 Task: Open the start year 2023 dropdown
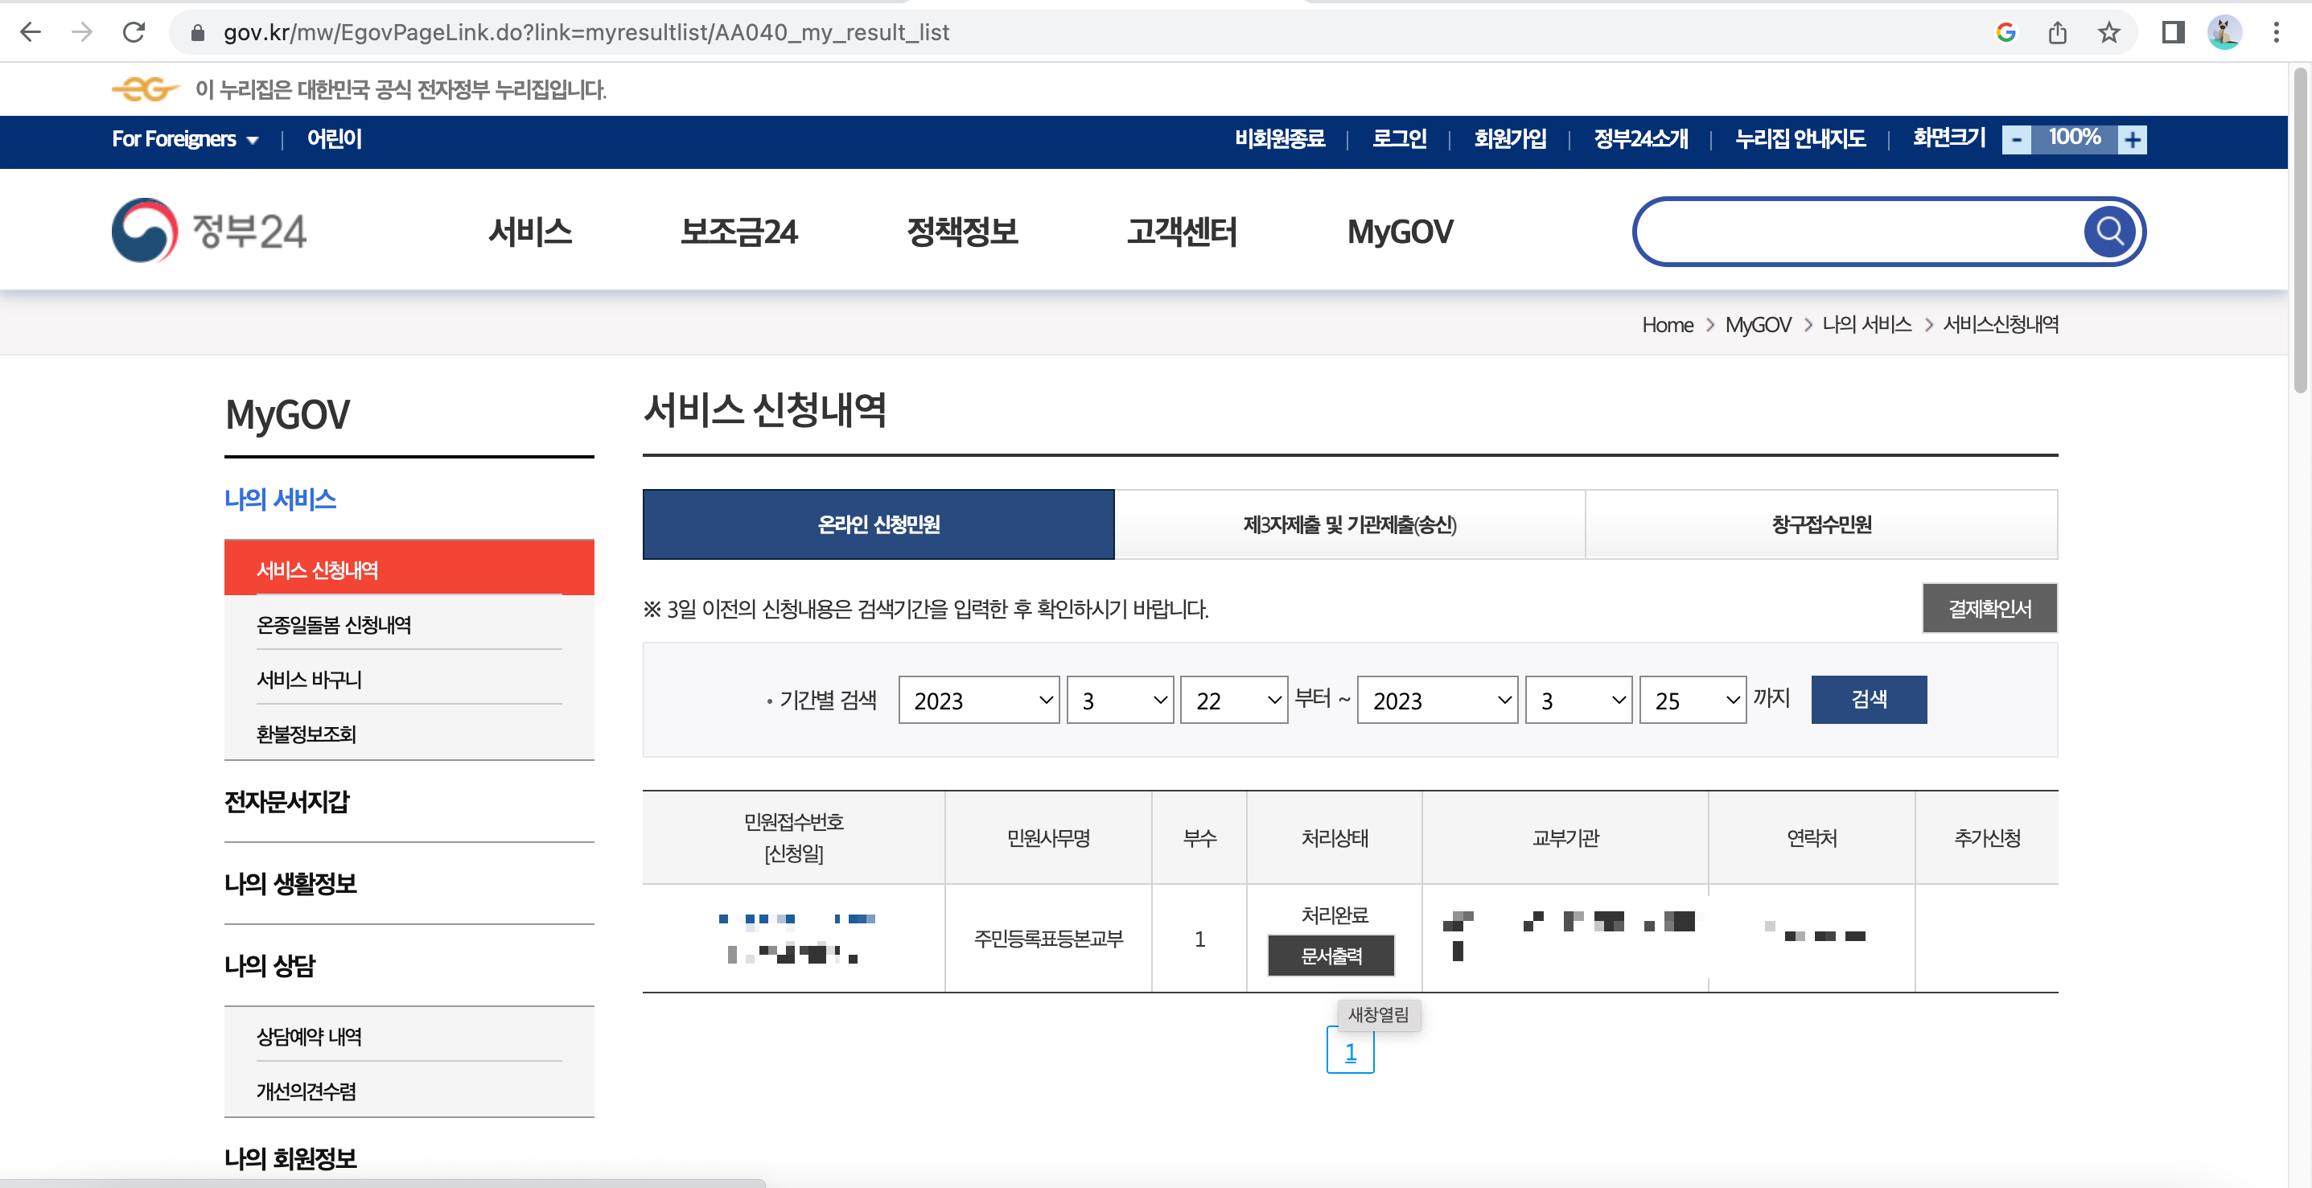pos(978,700)
